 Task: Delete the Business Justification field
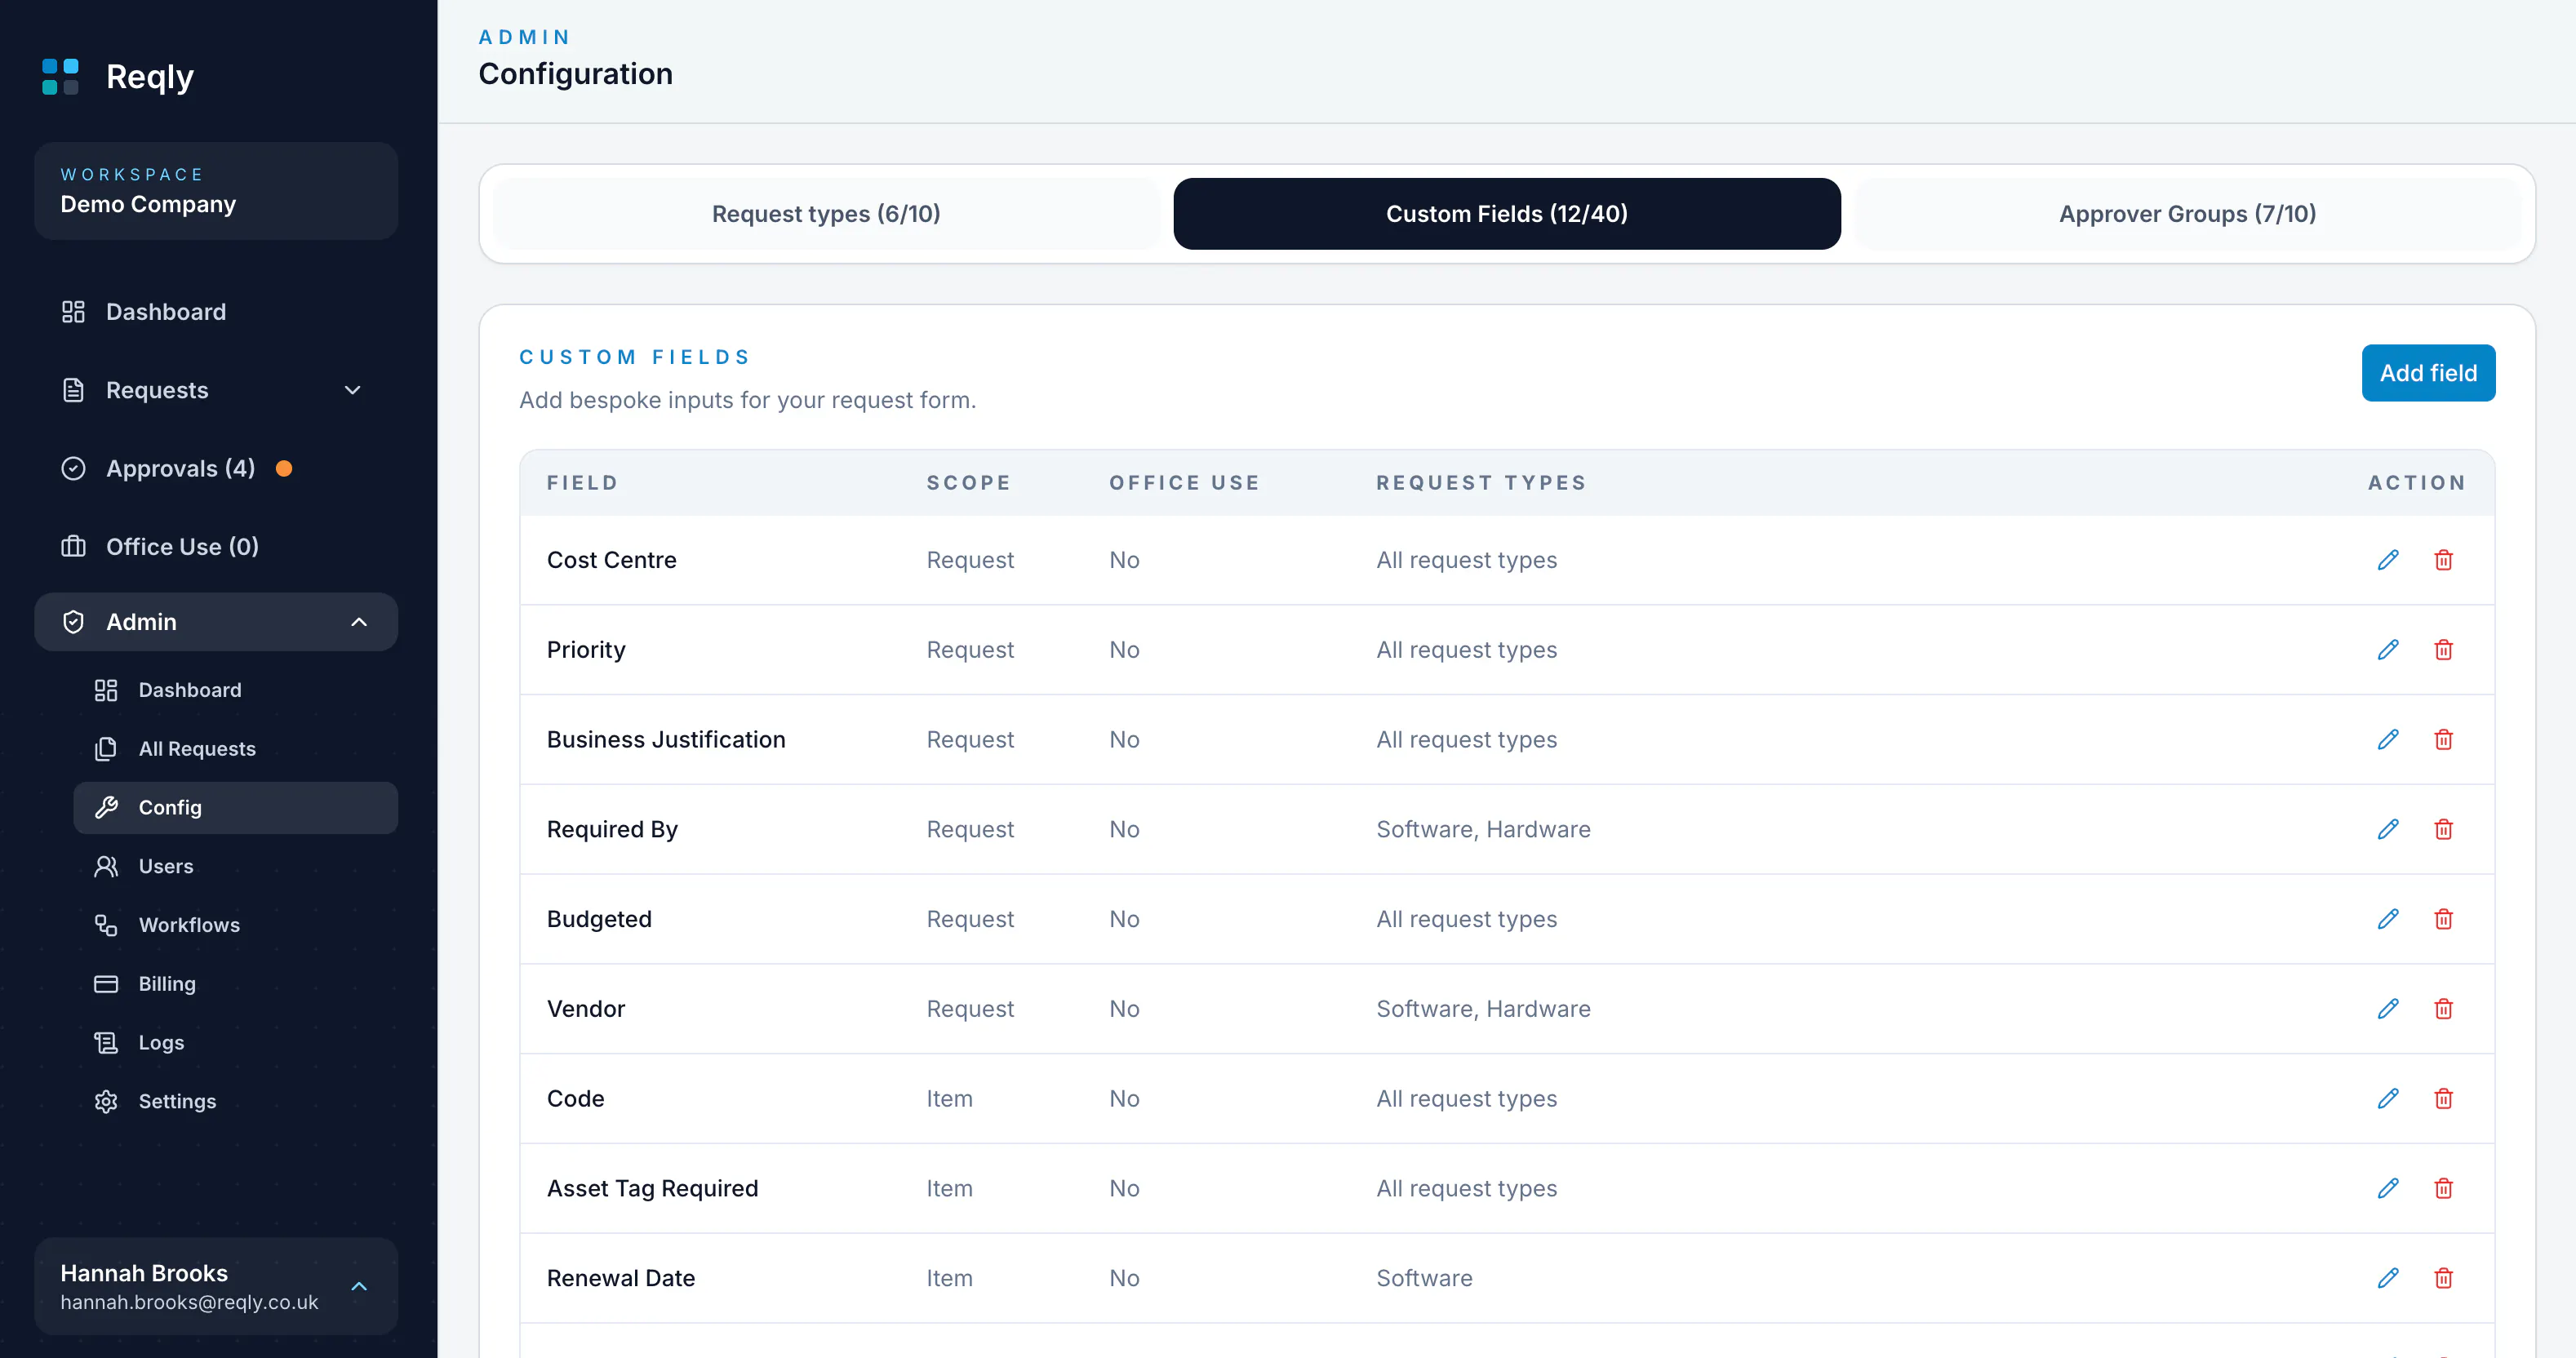click(x=2443, y=740)
